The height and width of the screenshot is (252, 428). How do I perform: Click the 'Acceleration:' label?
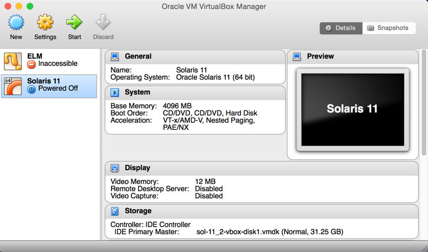tap(131, 120)
